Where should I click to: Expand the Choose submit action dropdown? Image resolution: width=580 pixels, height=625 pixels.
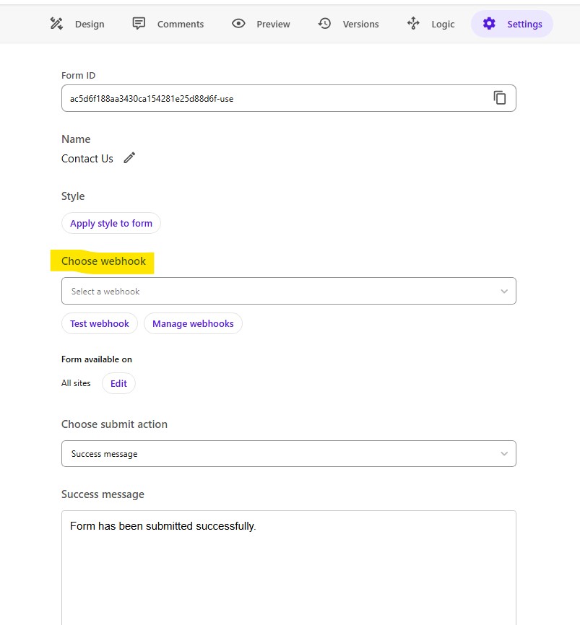click(289, 454)
